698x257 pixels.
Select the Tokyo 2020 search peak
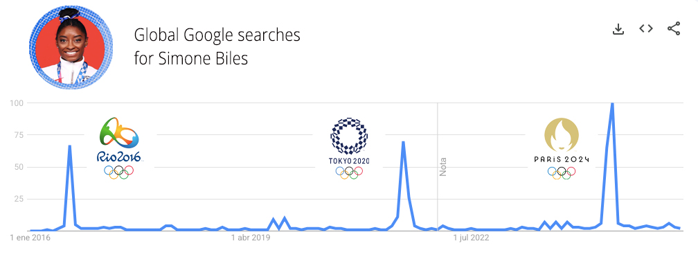coord(403,142)
